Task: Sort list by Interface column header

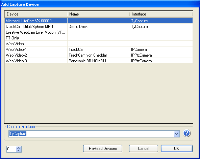Action: coord(161,14)
